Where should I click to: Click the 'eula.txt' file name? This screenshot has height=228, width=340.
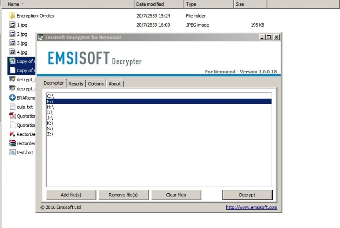[x=25, y=107]
